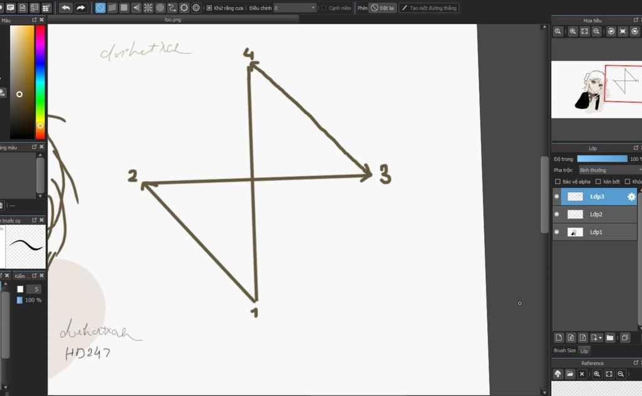Zoom in on Navigator preview

[x=573, y=31]
